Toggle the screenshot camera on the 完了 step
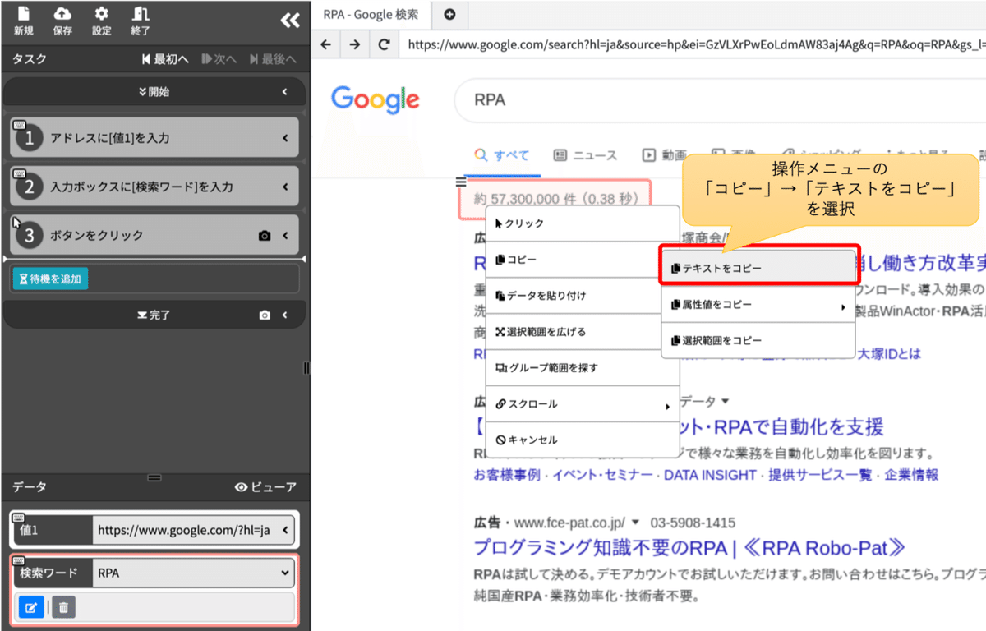986x631 pixels. [x=263, y=314]
